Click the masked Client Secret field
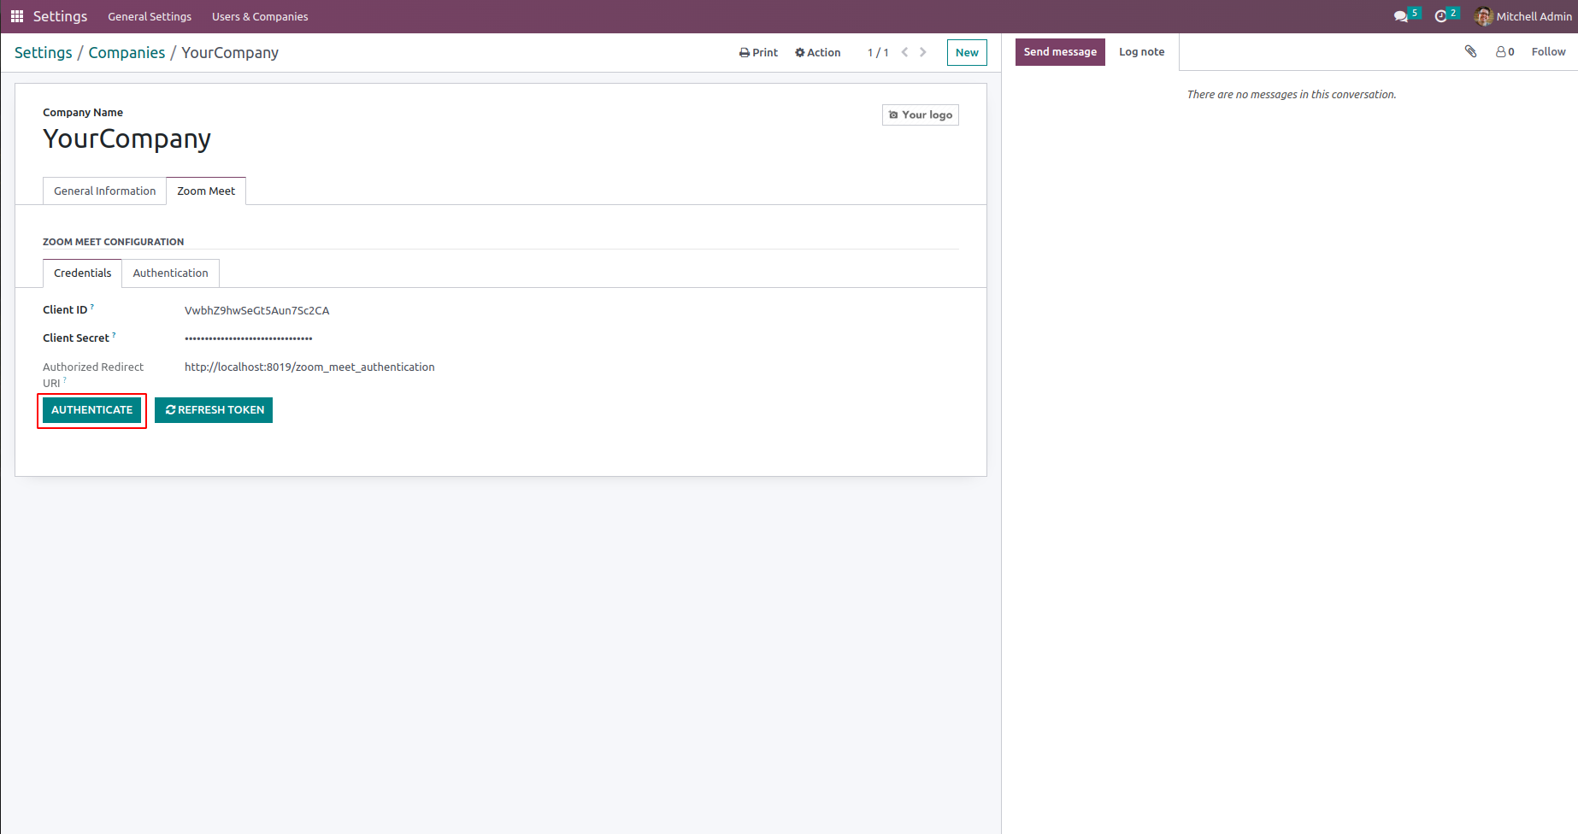 tap(248, 338)
